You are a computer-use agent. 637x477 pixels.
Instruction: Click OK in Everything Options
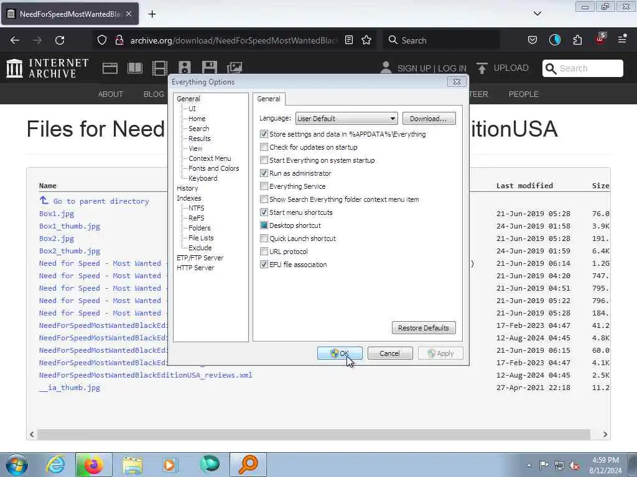pyautogui.click(x=340, y=353)
